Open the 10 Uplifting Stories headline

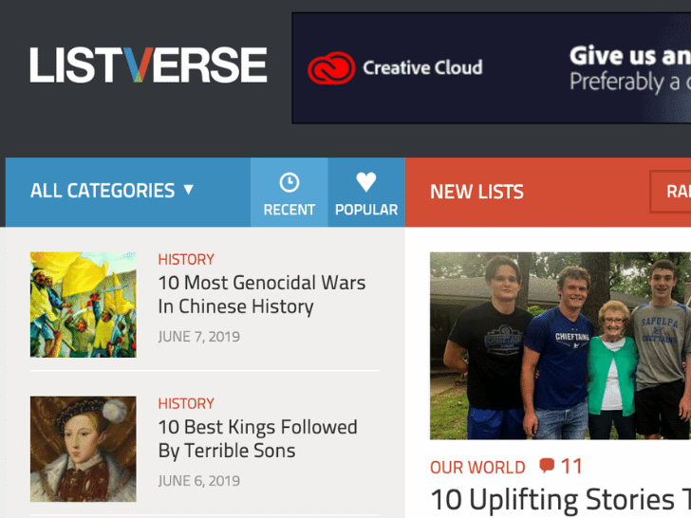(x=561, y=500)
